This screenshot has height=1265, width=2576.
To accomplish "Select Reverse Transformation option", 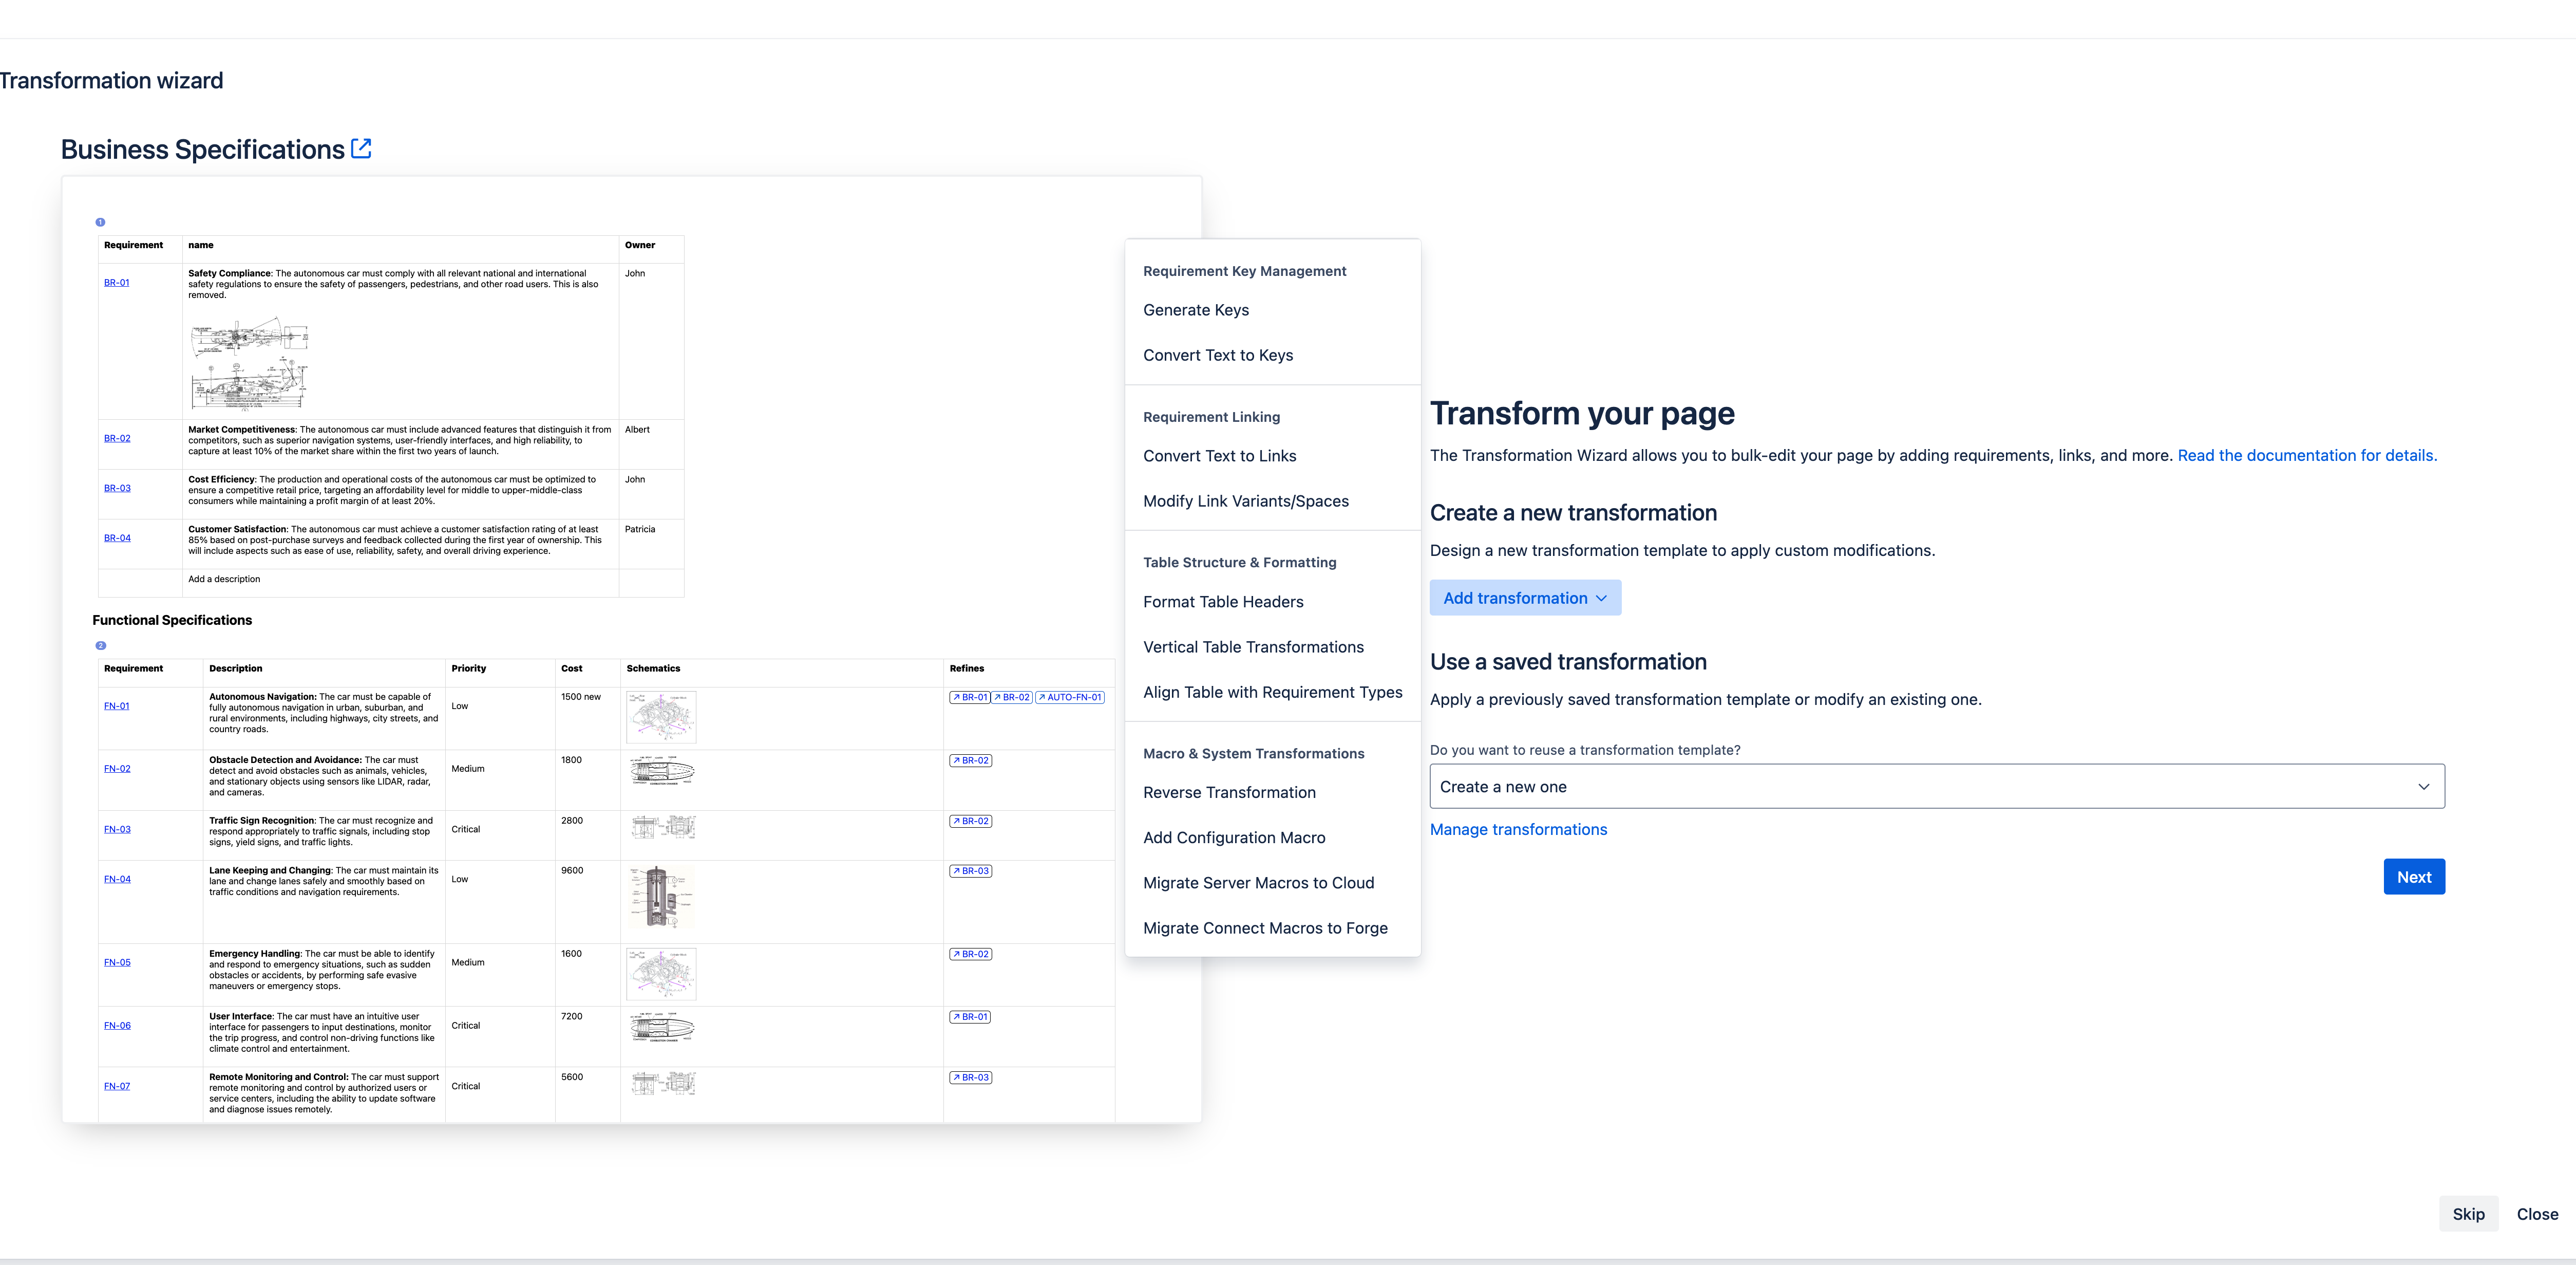I will click(1229, 793).
